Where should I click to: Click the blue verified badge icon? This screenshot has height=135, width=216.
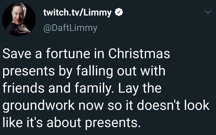118,13
